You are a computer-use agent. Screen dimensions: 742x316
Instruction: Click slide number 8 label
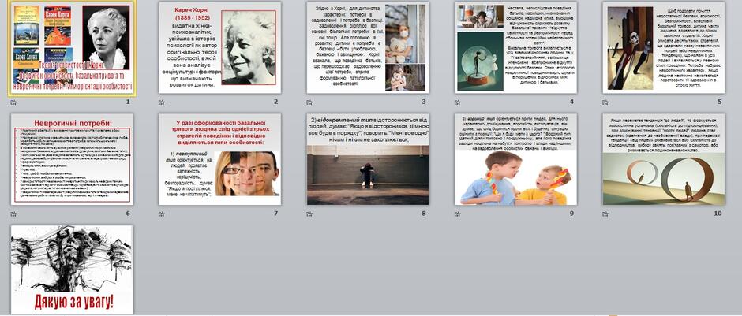pos(424,214)
